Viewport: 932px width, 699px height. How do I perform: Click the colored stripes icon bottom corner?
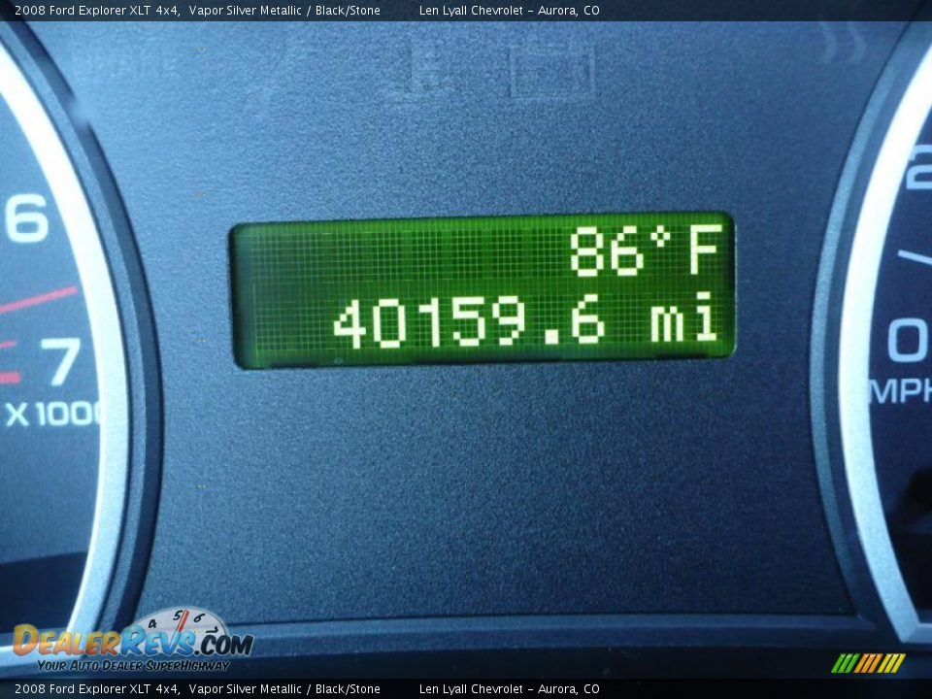point(868,663)
